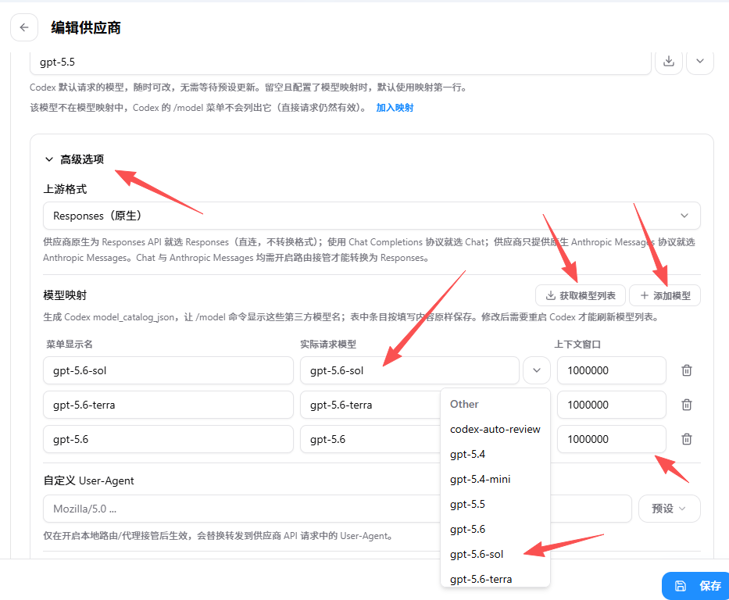This screenshot has width=729, height=600.
Task: Click the download icon next to gpt-5.5 field
Action: (669, 62)
